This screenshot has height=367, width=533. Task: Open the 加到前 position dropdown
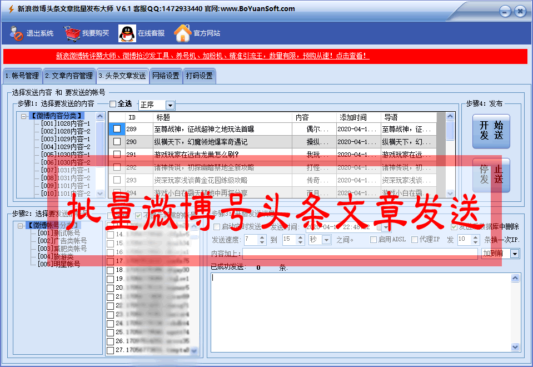pos(515,254)
